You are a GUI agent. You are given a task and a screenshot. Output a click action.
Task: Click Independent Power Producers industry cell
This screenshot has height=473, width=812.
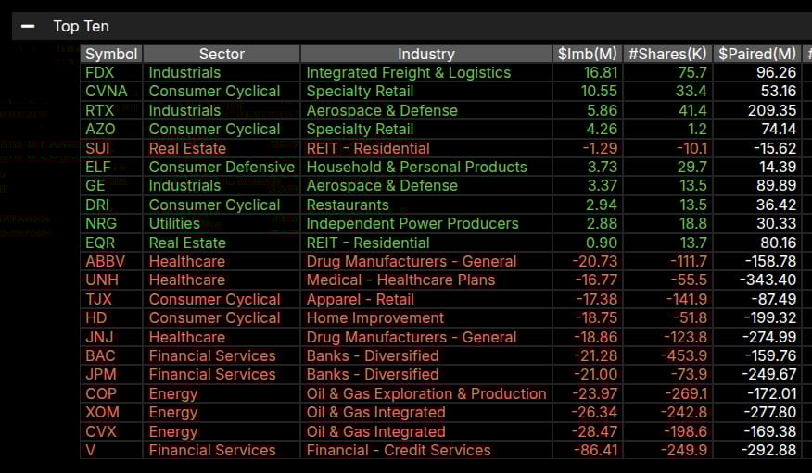pyautogui.click(x=426, y=223)
